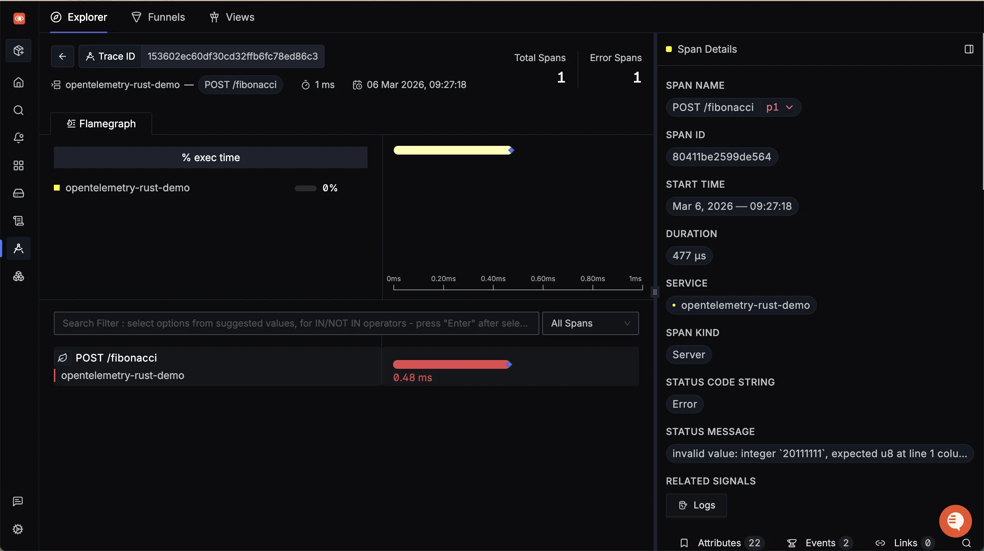Viewport: 984px width, 551px height.
Task: Open Alerts from the sidebar bell icon
Action: (18, 138)
